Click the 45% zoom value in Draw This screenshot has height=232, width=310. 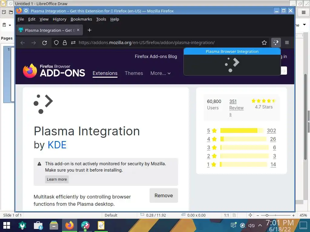303,215
